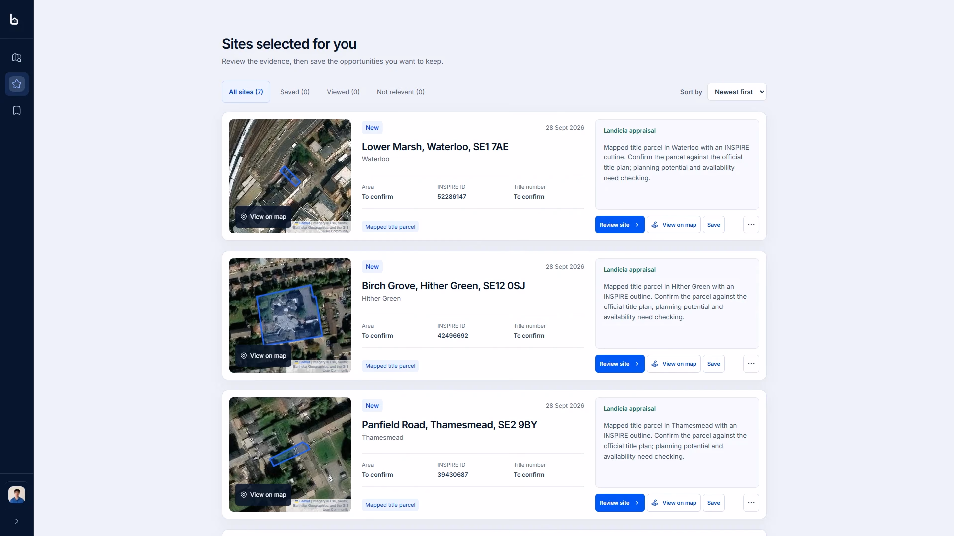Switch to the Not relevant (0) tab
Image resolution: width=954 pixels, height=536 pixels.
[x=401, y=92]
